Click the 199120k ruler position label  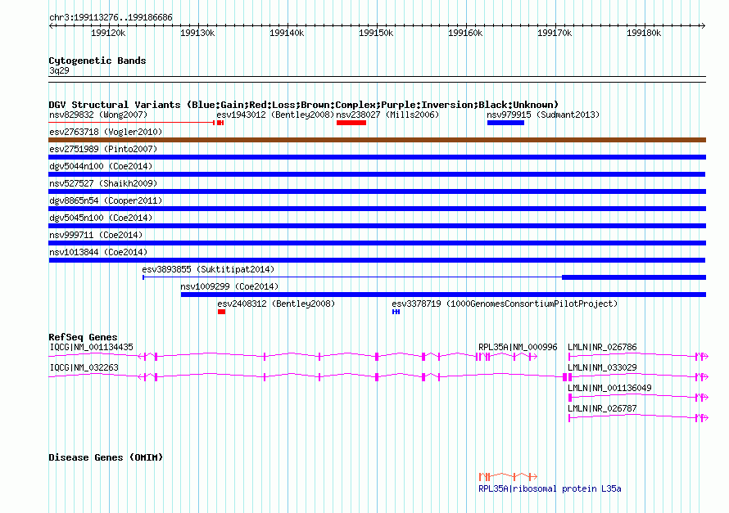[x=108, y=33]
